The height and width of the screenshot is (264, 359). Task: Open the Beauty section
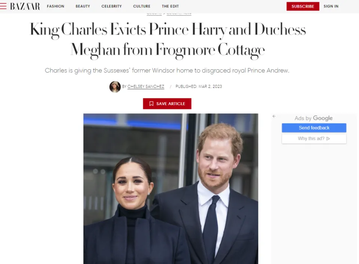pyautogui.click(x=83, y=6)
